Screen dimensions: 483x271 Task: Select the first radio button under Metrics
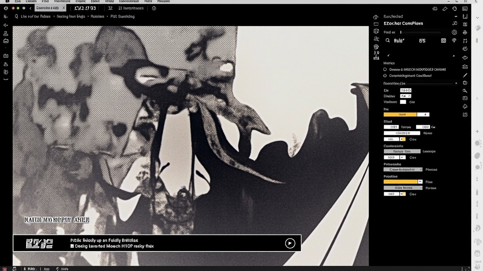385,70
